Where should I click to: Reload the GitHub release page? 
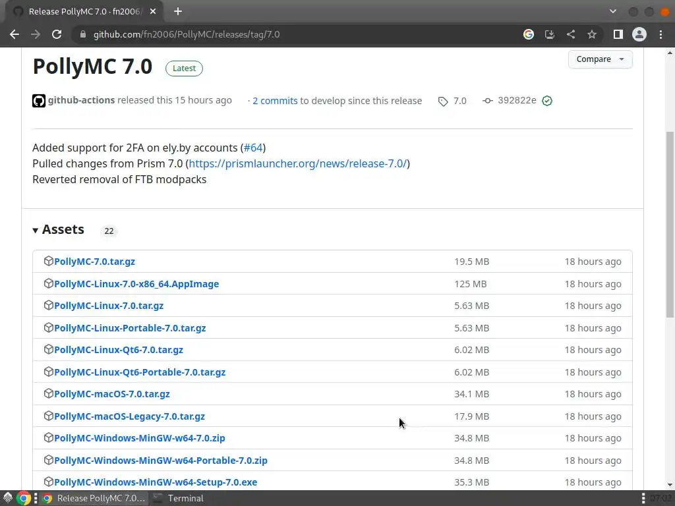[x=57, y=34]
